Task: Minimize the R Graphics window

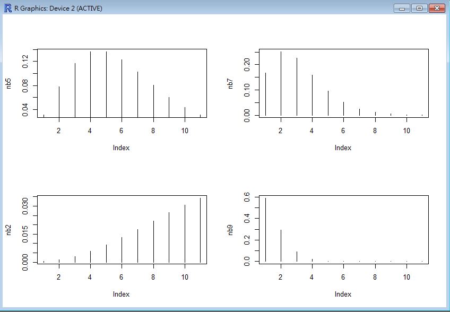Action: point(402,8)
